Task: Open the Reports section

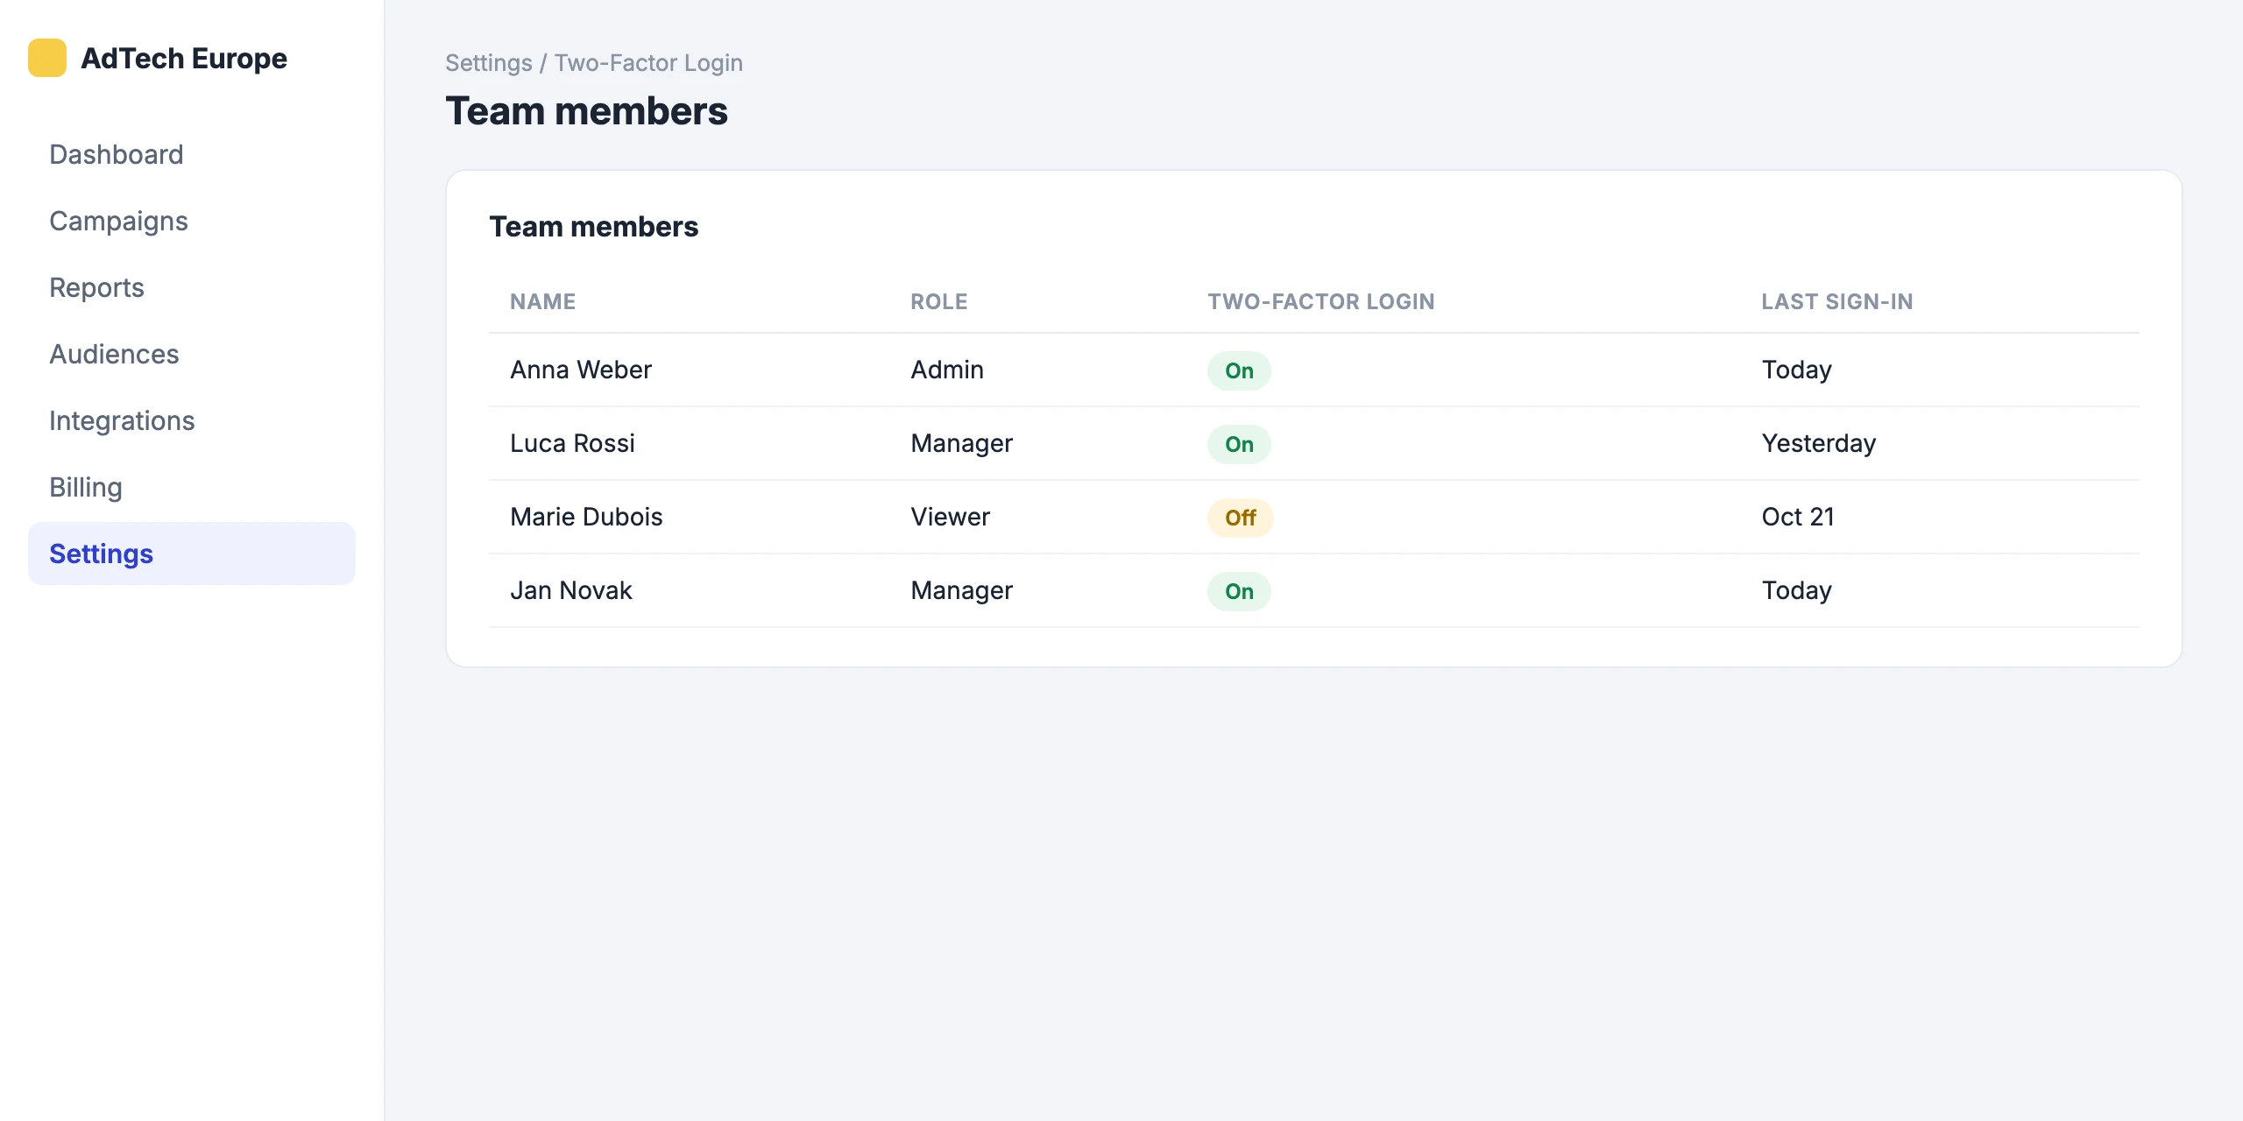Action: (x=96, y=287)
